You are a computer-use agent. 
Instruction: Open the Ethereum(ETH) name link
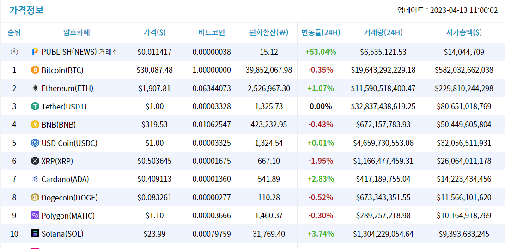(x=67, y=88)
